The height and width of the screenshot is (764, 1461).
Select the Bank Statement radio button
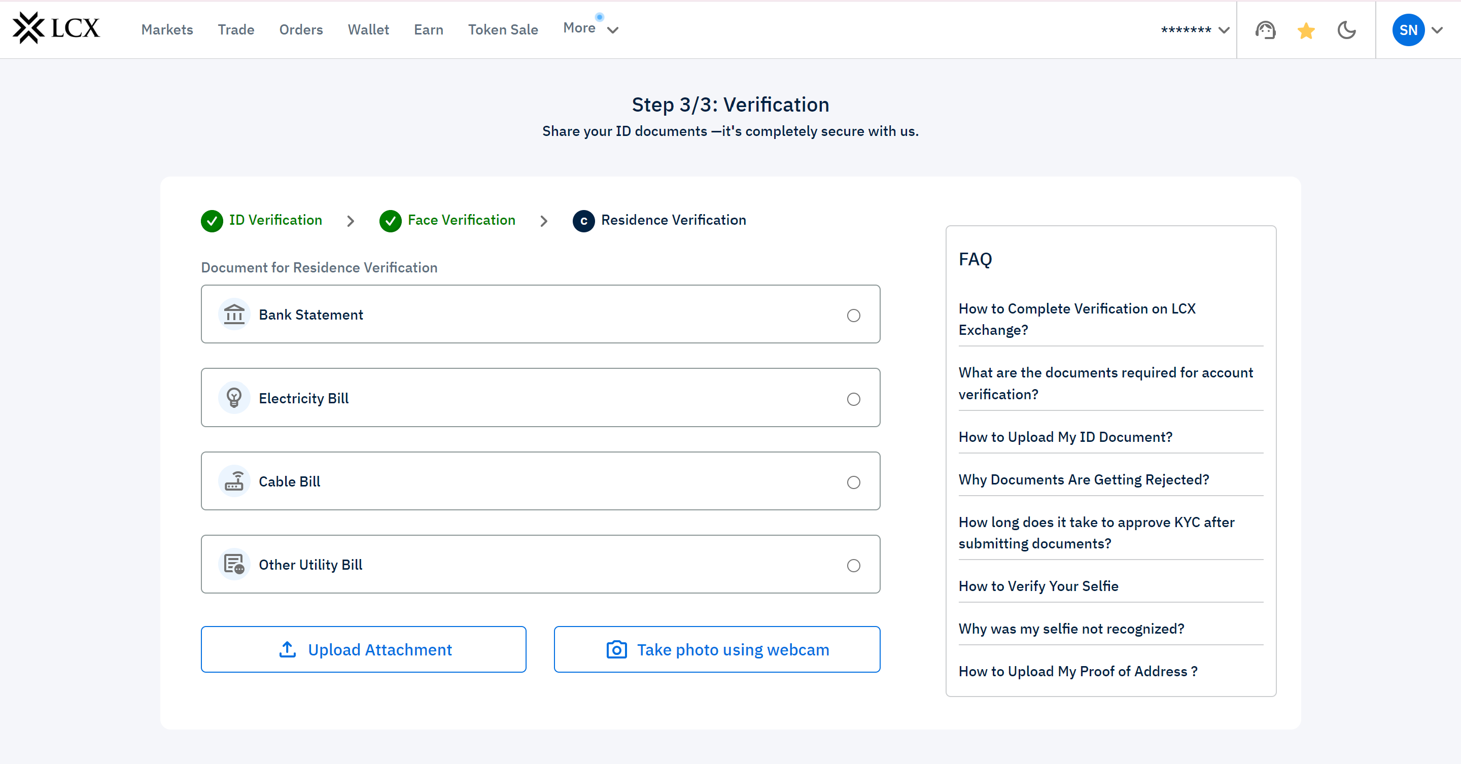point(853,316)
